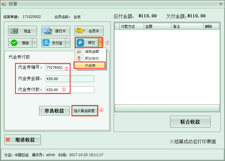Viewport: 225px width, 161px height.
Task: Click the cash payment icon (现金)
Action: tap(14, 31)
